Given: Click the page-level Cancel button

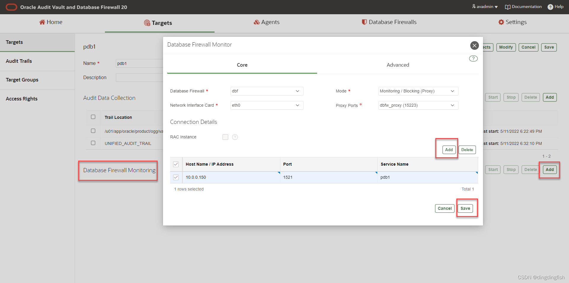Looking at the screenshot, I should (528, 47).
